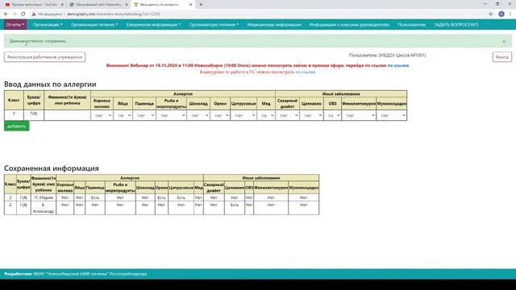Viewport: 516px width, 290px height.
Task: Open Chrome three-dot menu
Action: click(x=510, y=14)
